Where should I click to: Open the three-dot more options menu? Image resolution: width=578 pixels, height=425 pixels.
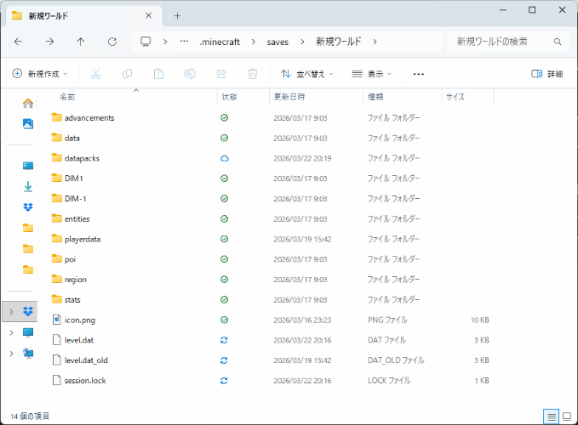click(x=418, y=74)
